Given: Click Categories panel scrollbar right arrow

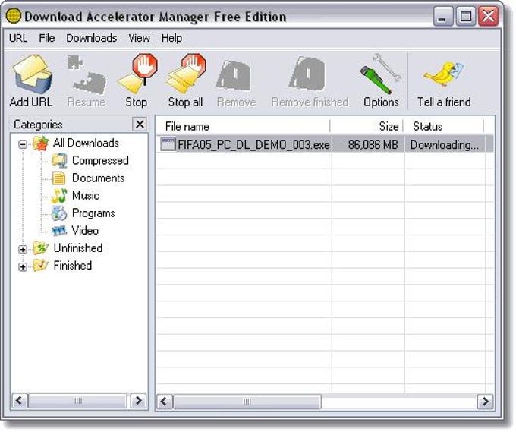Looking at the screenshot, I should pos(139,401).
